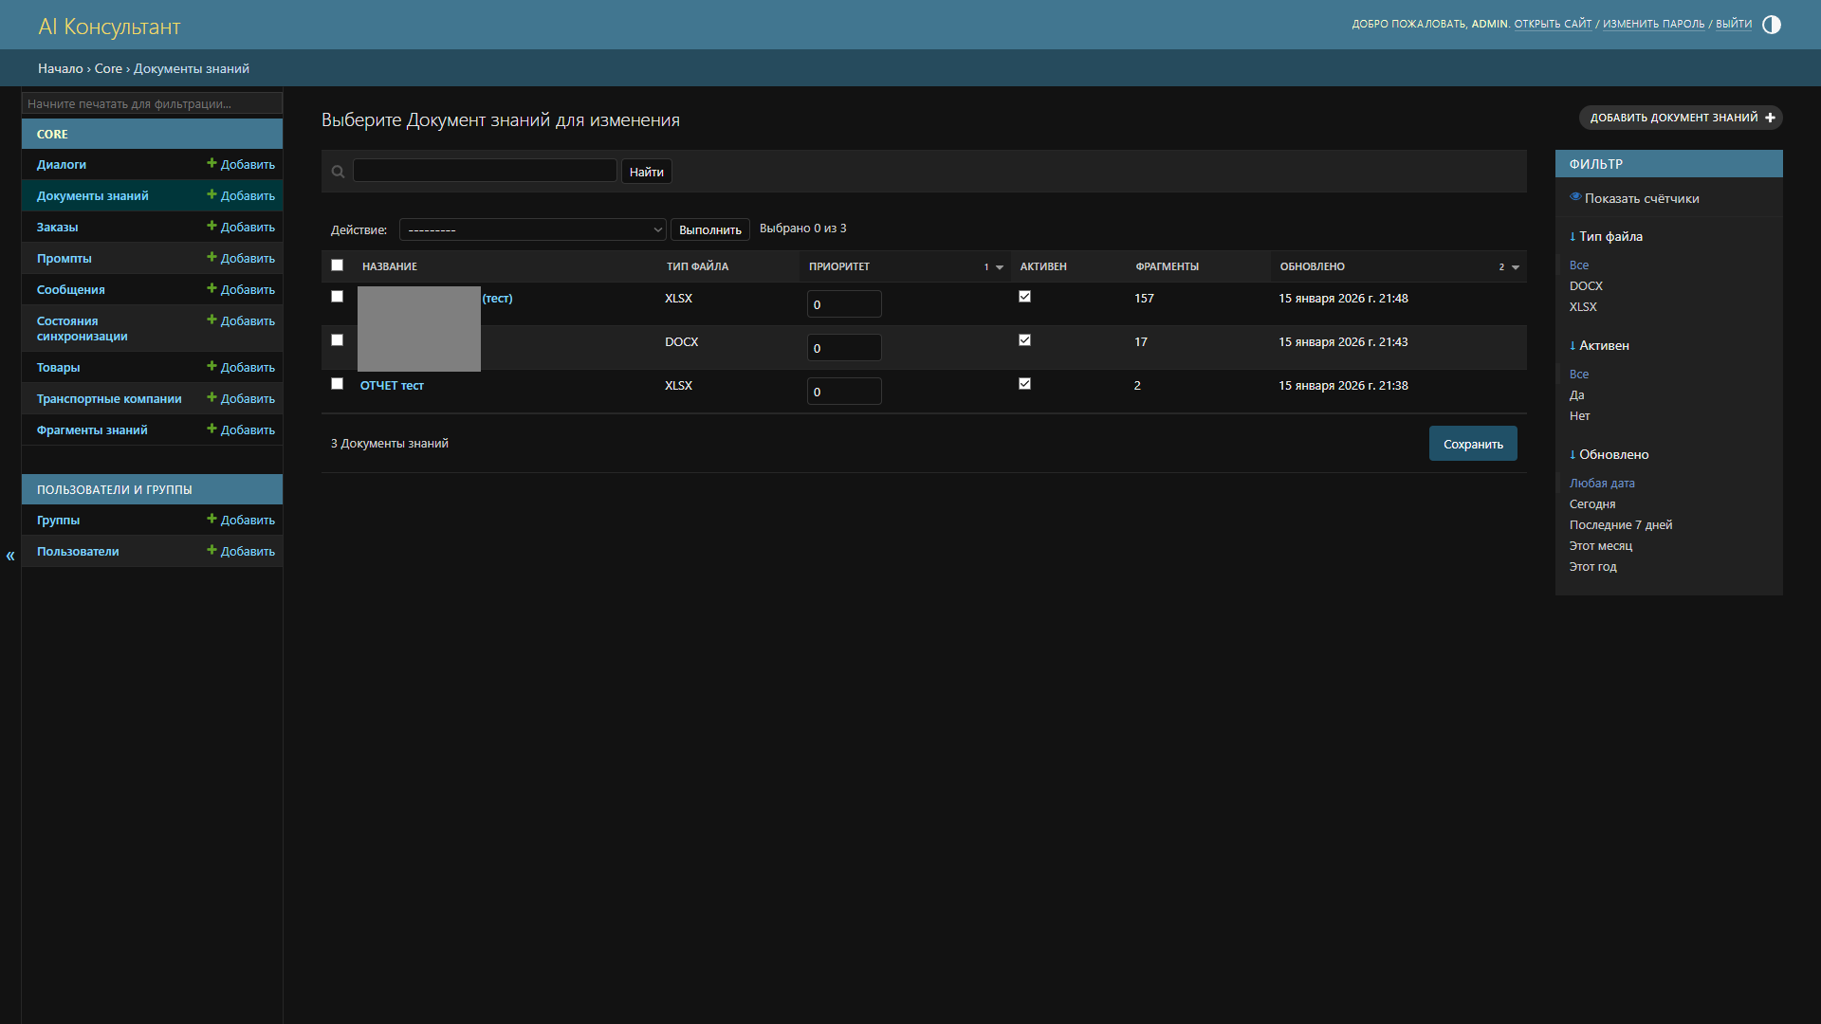The height and width of the screenshot is (1024, 1821).
Task: Toggle Активен checkbox for ОТЧЕТ тест row
Action: tap(1024, 384)
